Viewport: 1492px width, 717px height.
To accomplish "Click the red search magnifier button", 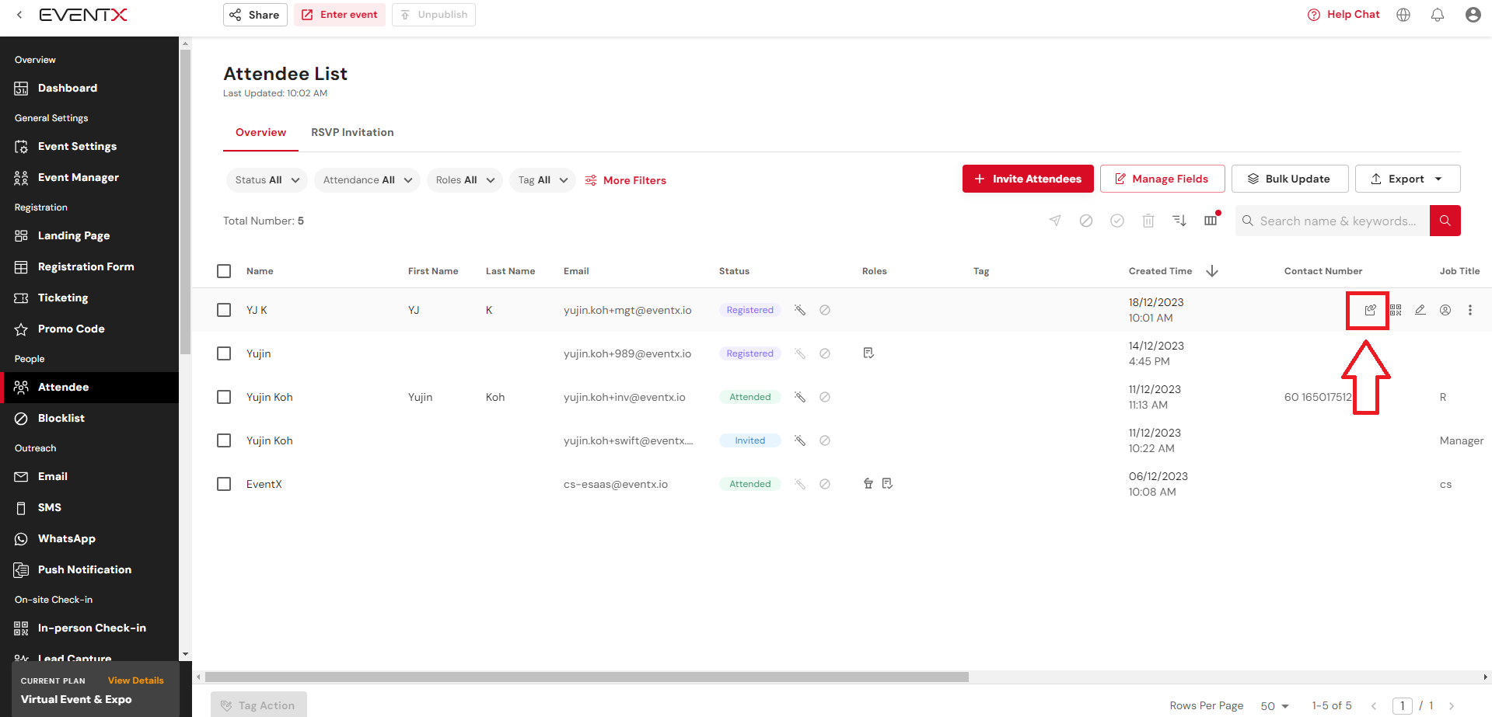I will coord(1445,221).
